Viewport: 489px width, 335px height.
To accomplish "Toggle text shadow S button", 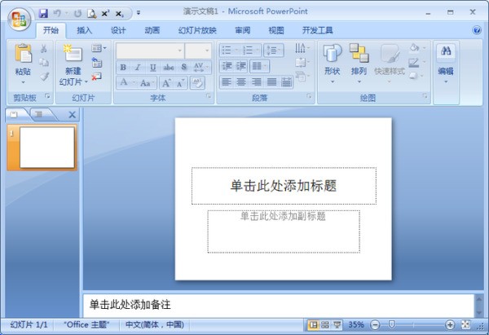I will (184, 67).
